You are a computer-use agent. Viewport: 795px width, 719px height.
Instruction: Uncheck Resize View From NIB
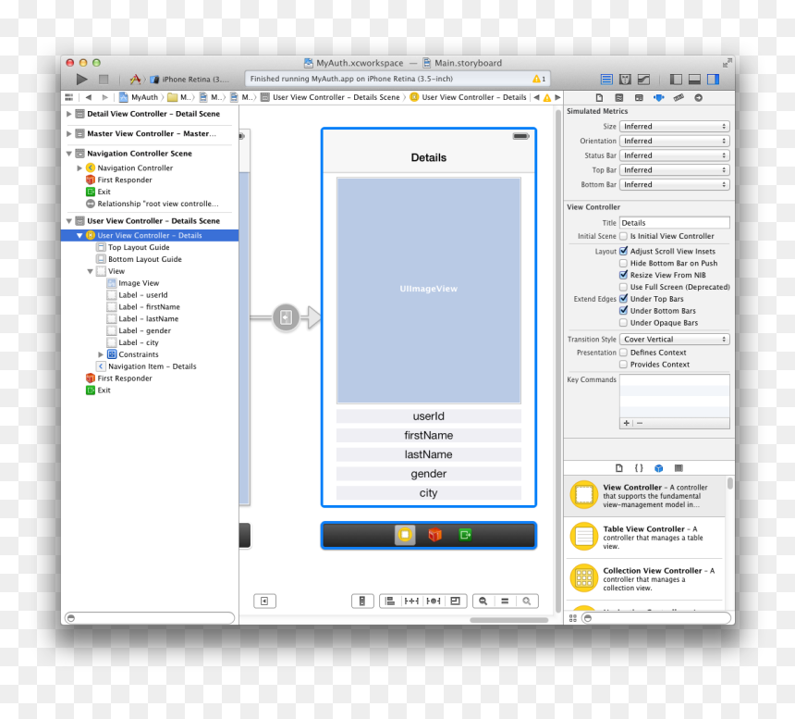624,275
